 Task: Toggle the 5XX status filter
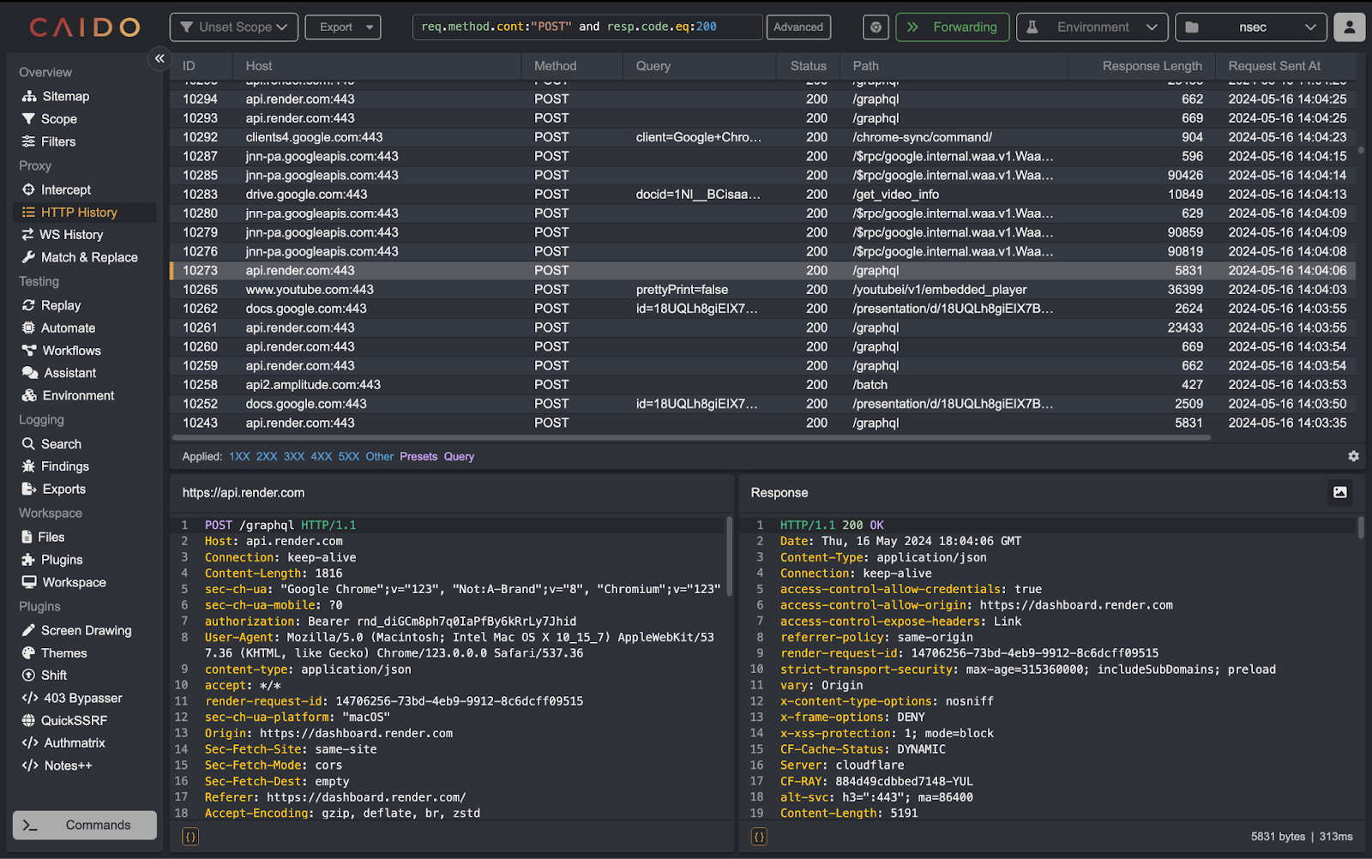click(349, 457)
